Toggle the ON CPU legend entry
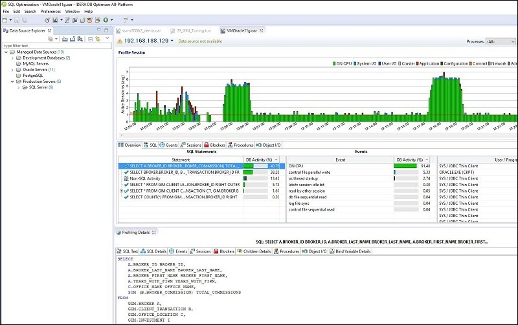This screenshot has width=518, height=325. click(342, 63)
